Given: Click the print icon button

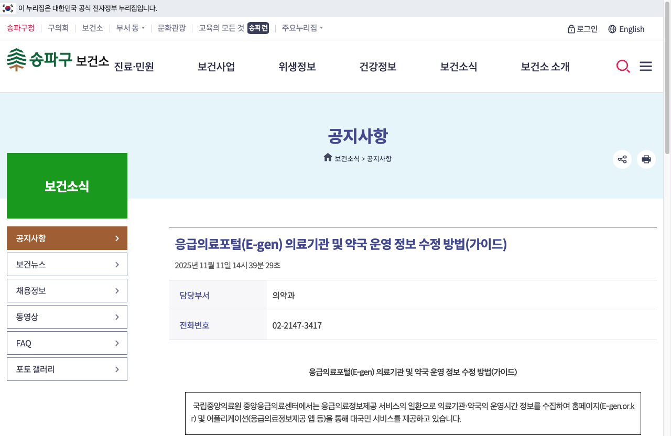Looking at the screenshot, I should [x=646, y=159].
